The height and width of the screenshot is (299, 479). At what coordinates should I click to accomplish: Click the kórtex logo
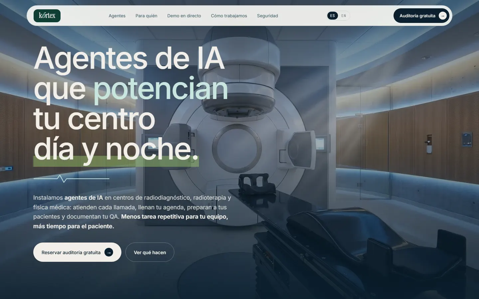click(x=47, y=16)
